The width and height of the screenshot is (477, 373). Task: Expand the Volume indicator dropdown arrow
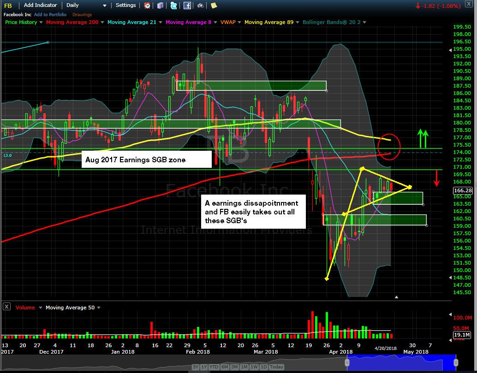point(41,308)
